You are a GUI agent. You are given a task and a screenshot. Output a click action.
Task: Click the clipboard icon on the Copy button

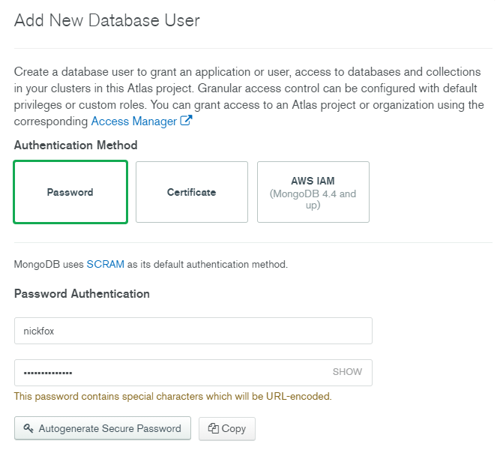(x=214, y=428)
